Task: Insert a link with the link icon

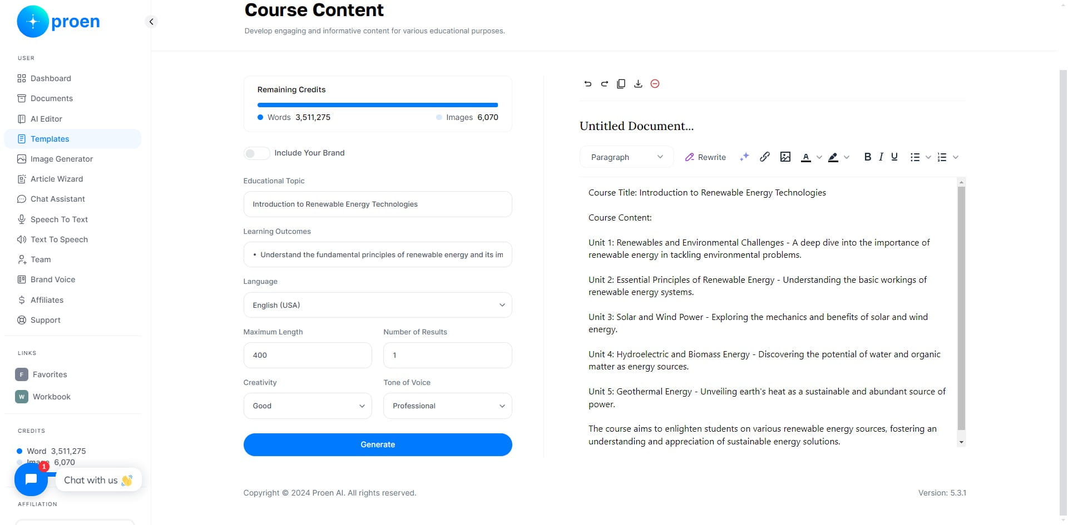Action: (765, 157)
